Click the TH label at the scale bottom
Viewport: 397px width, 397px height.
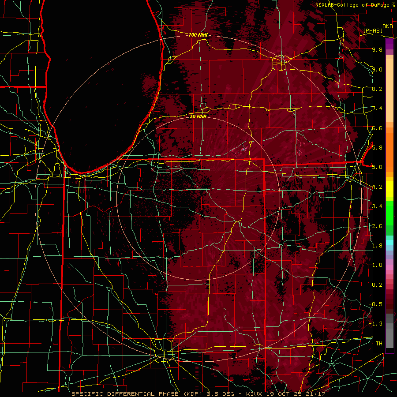[x=379, y=343]
